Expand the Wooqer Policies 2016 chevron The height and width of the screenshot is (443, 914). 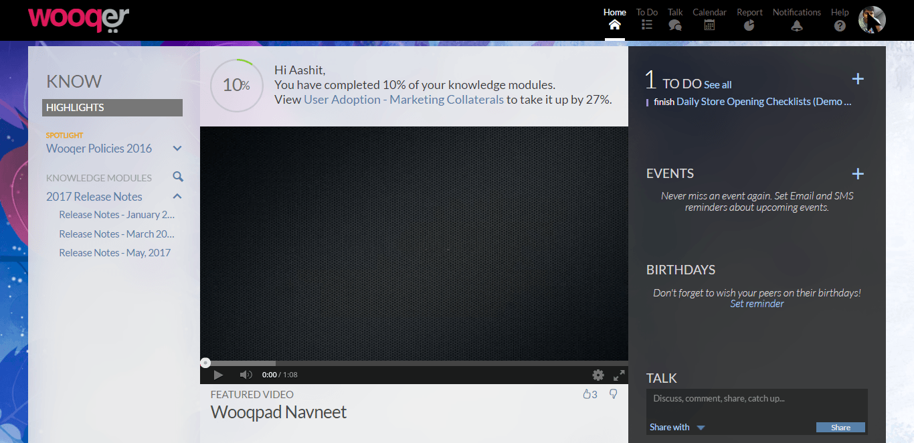(177, 149)
